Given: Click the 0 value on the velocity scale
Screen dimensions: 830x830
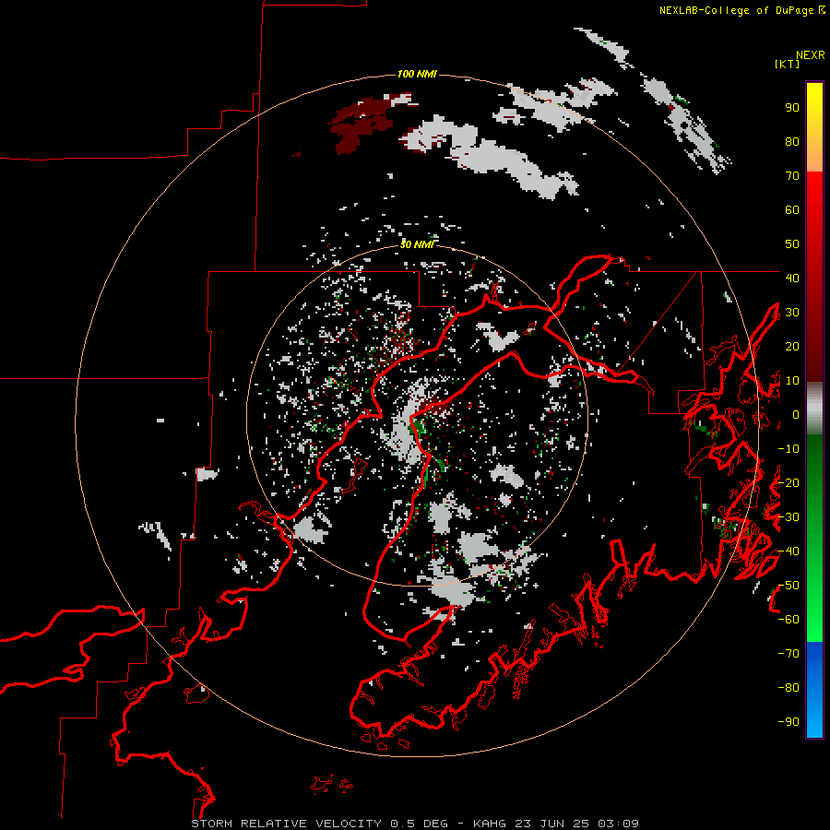Looking at the screenshot, I should click(796, 415).
